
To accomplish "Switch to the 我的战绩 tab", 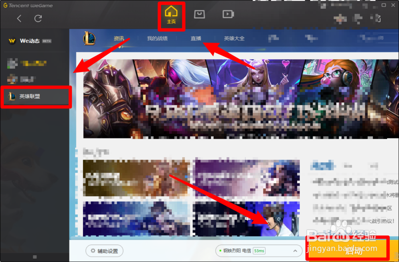I will (157, 38).
